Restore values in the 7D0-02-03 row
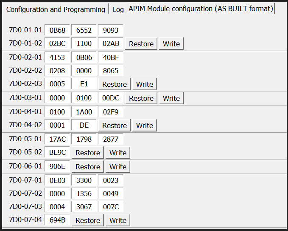 point(115,84)
